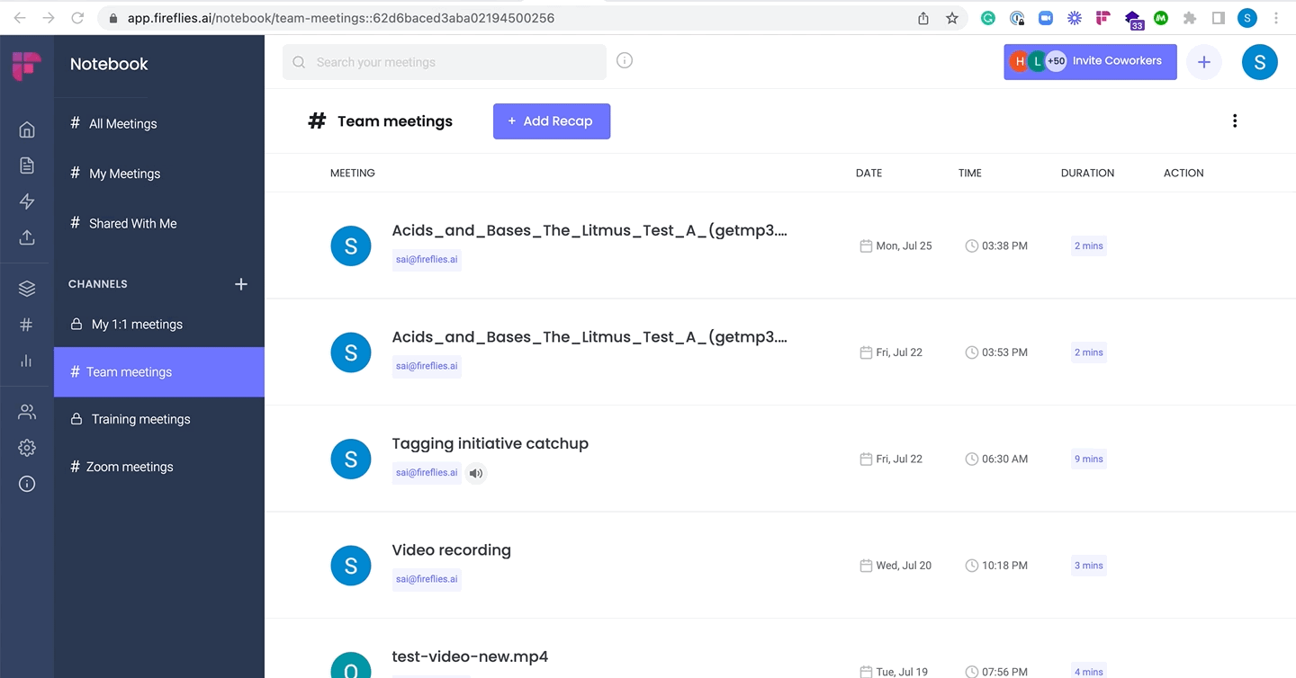Click sai@fireflies.ai tag under Video recording
The image size is (1296, 678).
[x=427, y=579]
